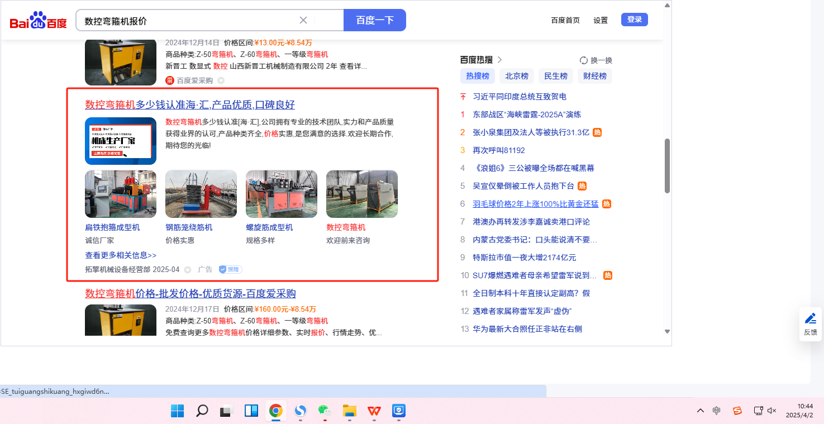
Task: Open Sogou Browser from the taskbar
Action: point(301,411)
